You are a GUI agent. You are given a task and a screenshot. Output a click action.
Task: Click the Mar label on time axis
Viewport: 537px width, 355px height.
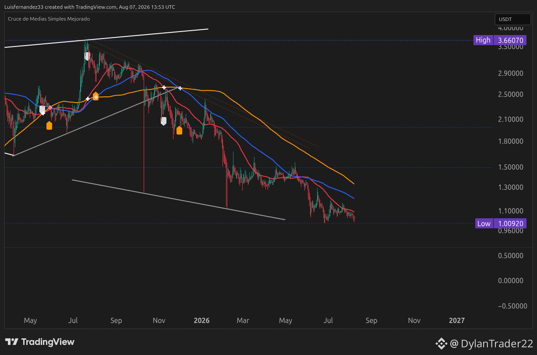coord(243,320)
